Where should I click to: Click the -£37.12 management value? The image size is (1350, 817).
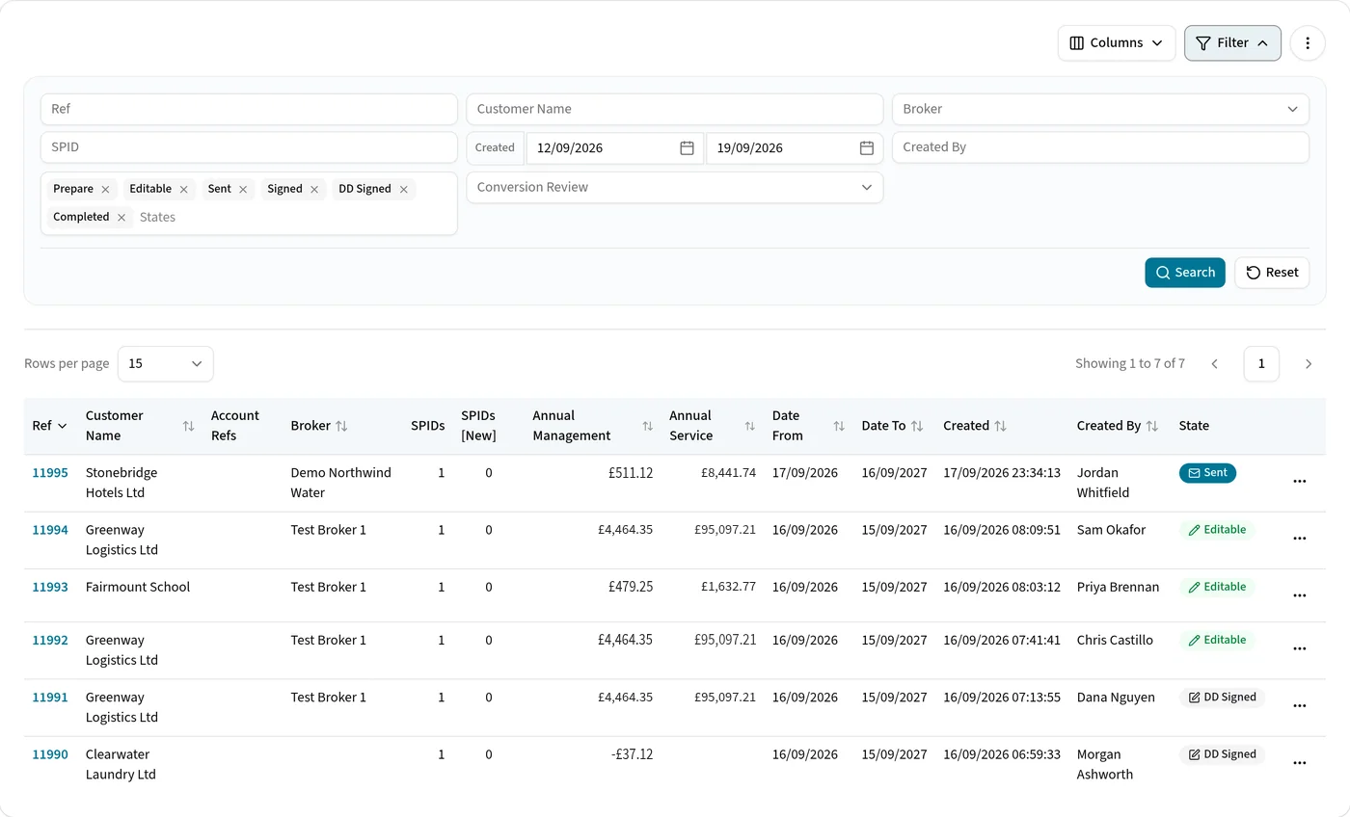click(633, 754)
